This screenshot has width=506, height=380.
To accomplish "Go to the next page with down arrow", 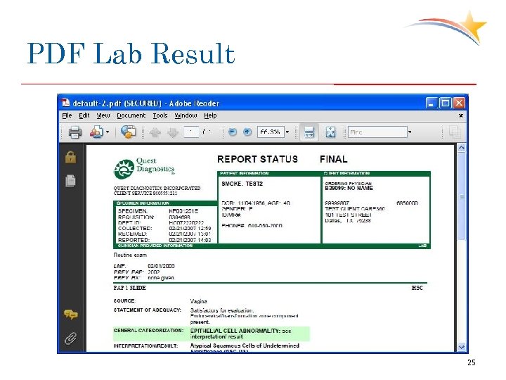I will pos(173,132).
